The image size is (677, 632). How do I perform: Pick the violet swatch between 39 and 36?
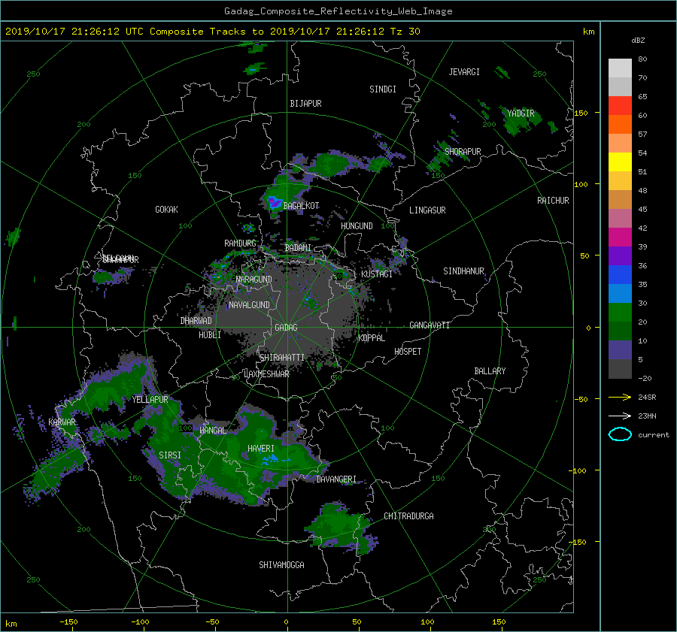coord(620,256)
